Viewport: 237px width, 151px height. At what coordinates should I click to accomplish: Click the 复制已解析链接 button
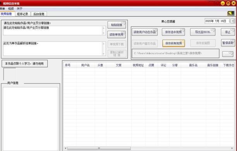tap(117, 54)
